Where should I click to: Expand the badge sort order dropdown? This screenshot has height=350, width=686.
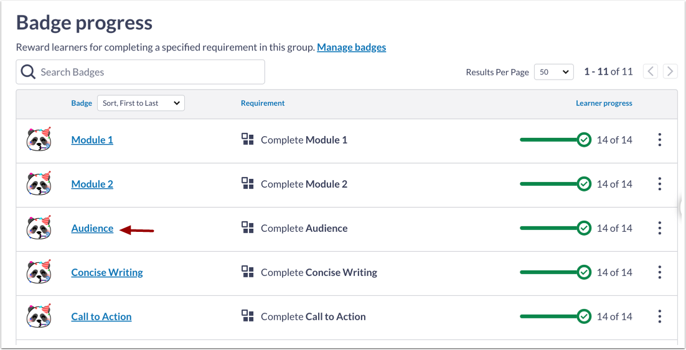tap(141, 103)
